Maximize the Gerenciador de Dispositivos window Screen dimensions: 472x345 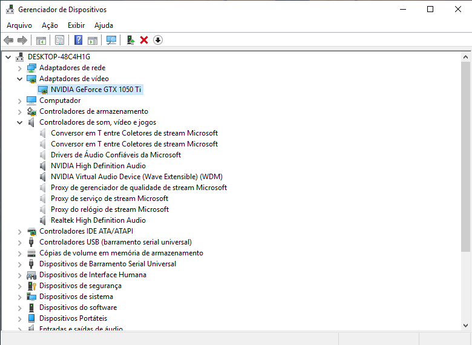click(x=430, y=9)
